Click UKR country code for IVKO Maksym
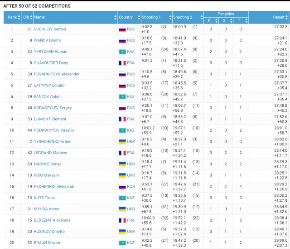This screenshot has height=249, width=290. [131, 175]
